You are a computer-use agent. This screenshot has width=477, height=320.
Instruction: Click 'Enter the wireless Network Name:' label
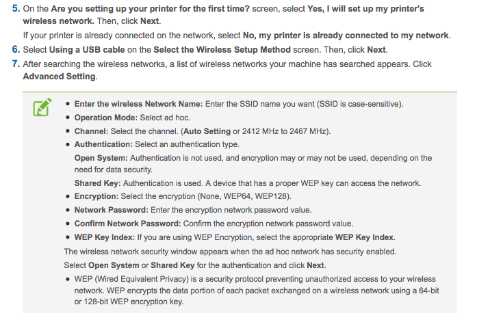point(138,104)
